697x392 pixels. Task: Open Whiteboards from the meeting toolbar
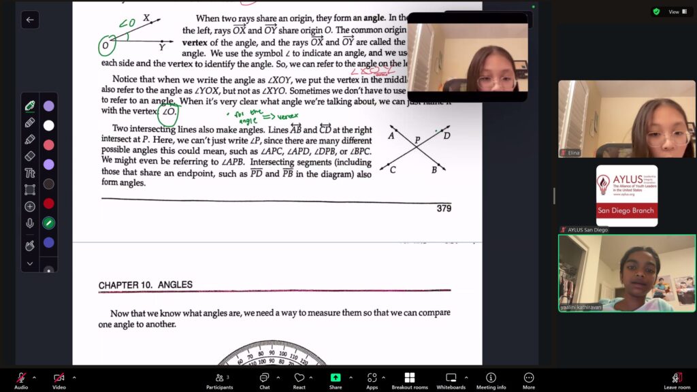coord(451,380)
